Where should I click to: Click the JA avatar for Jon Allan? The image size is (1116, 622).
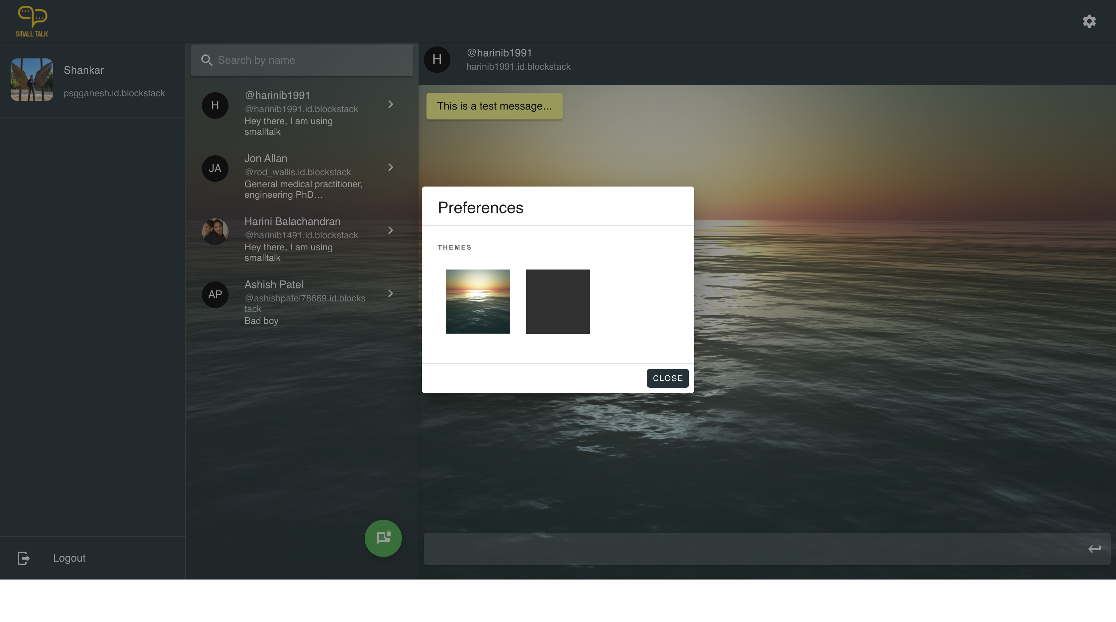click(x=215, y=168)
